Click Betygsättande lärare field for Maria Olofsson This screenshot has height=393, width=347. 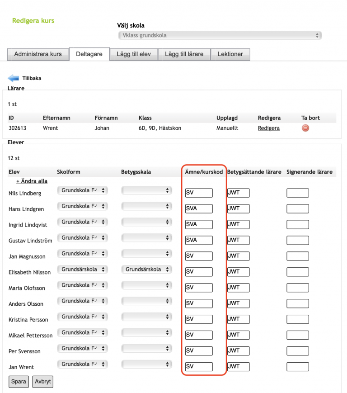click(238, 288)
